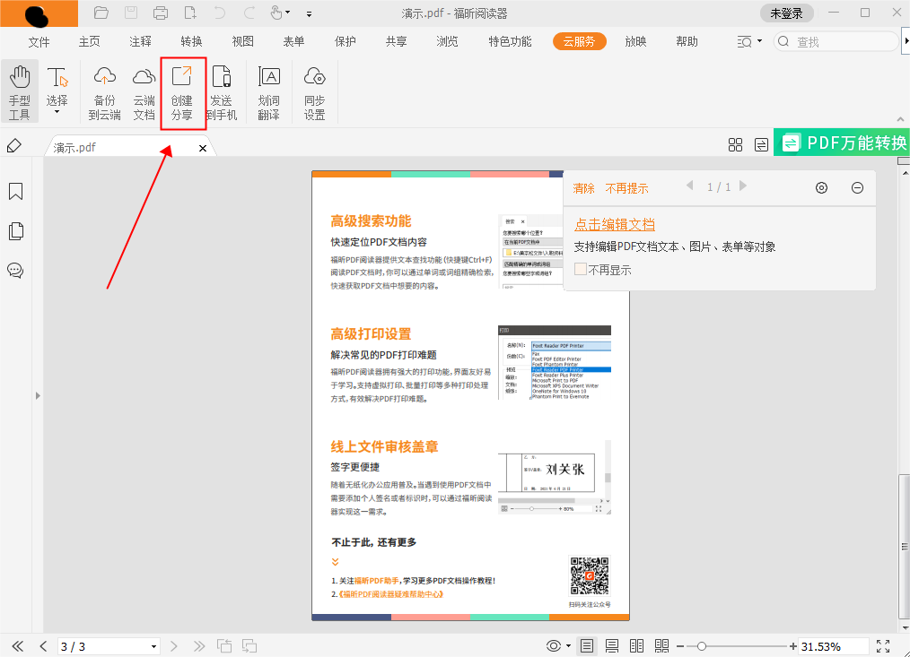Open the bookmarks panel in the left sidebar
The height and width of the screenshot is (657, 910).
(15, 192)
